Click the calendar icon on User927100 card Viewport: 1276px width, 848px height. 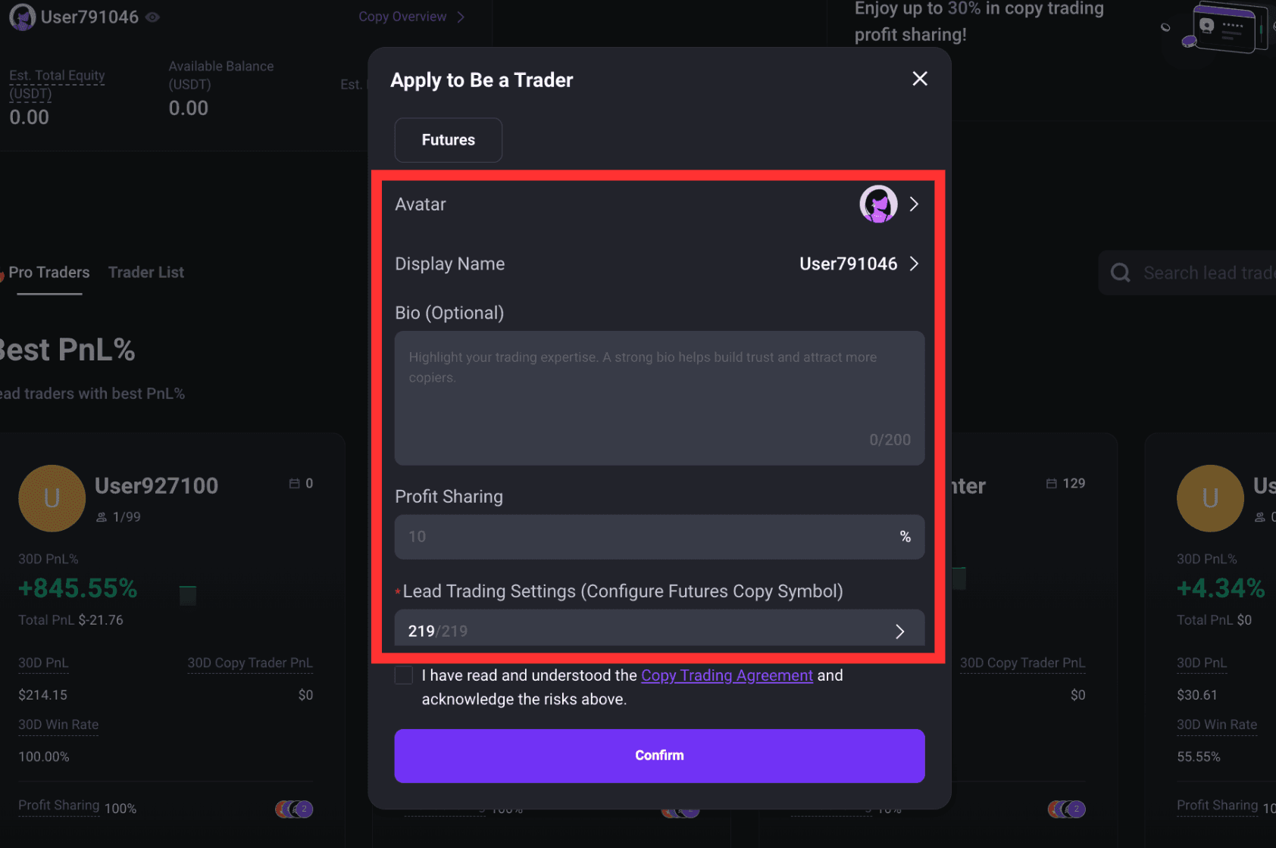pos(294,483)
